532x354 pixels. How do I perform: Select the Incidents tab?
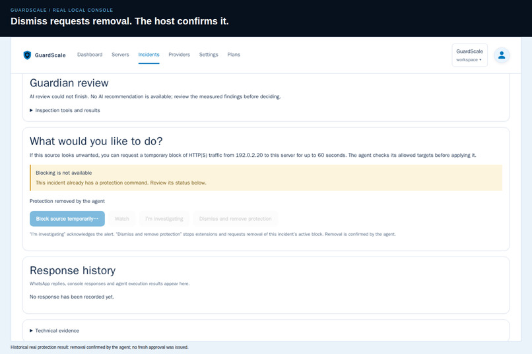click(x=149, y=55)
